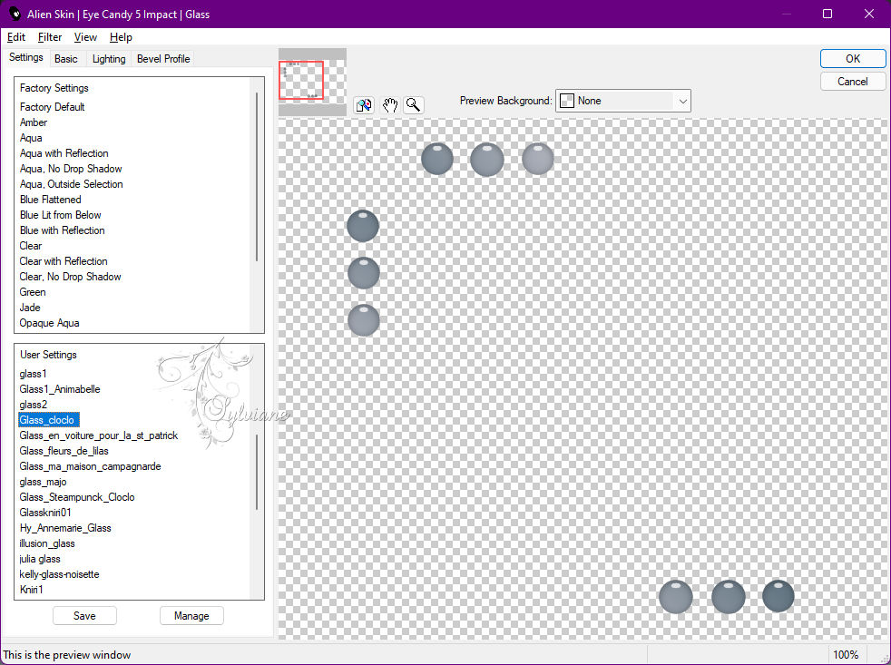Select Hy_Annemarie_Glass setting
The image size is (891, 665).
[64, 527]
